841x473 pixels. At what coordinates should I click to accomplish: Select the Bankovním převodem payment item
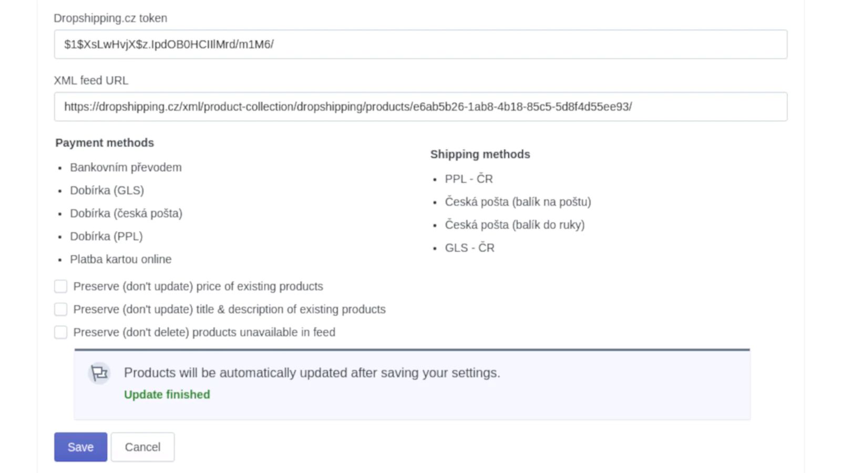click(x=126, y=168)
